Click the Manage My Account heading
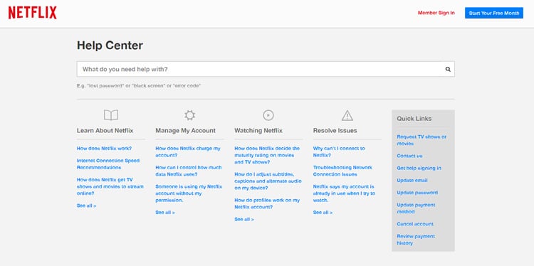This screenshot has height=266, width=534. coord(186,131)
